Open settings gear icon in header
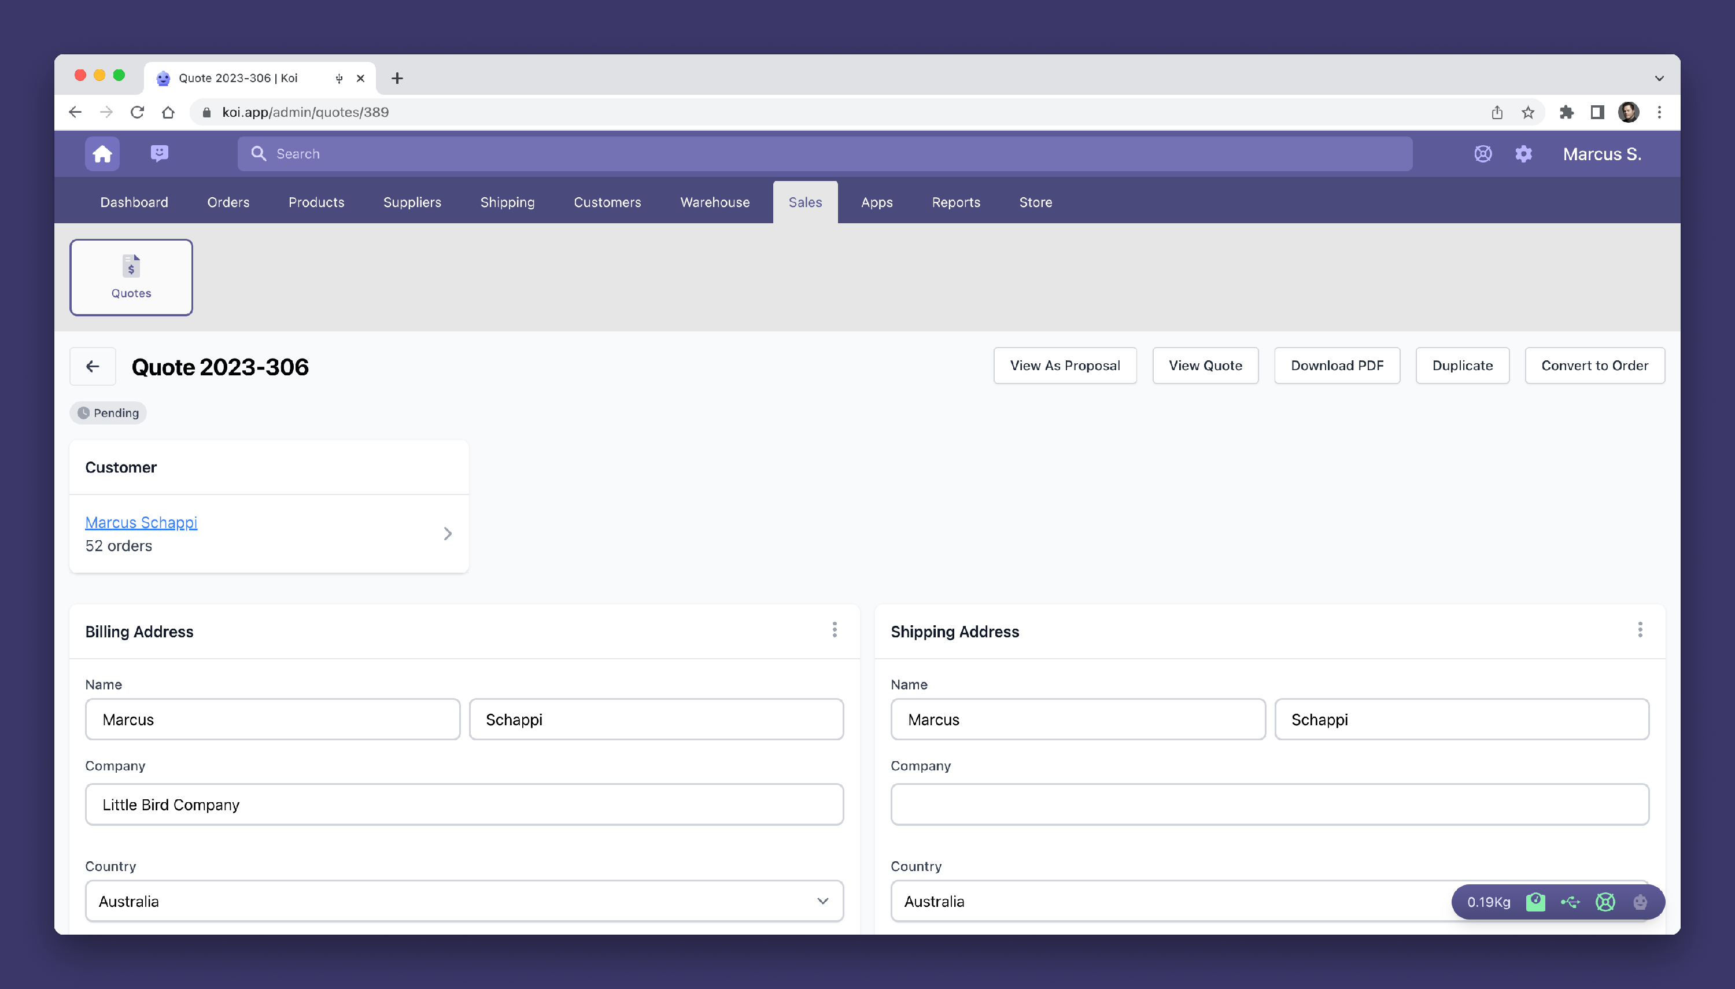This screenshot has width=1735, height=989. point(1523,154)
